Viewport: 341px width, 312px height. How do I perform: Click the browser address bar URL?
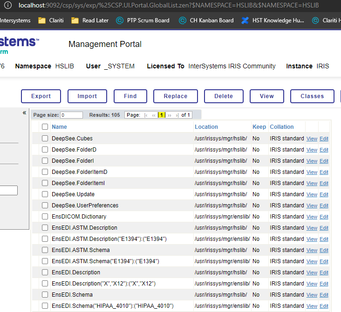coord(169,5)
